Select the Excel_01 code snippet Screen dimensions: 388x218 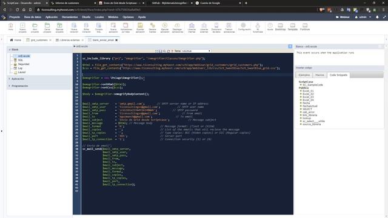[308, 91]
